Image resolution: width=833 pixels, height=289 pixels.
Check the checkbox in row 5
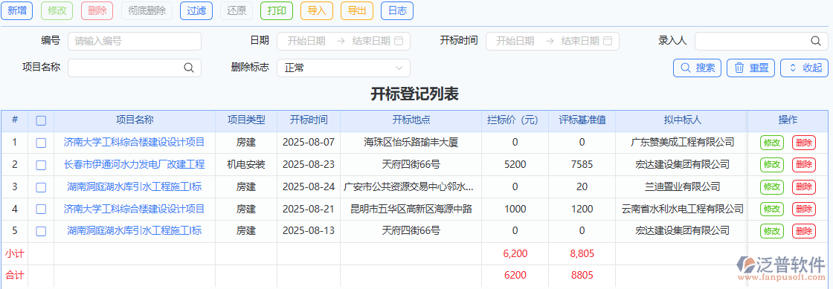41,231
